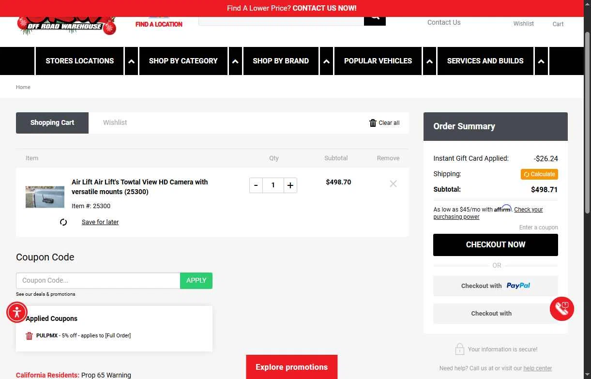Select the Shopping Cart tab
591x379 pixels.
[52, 123]
